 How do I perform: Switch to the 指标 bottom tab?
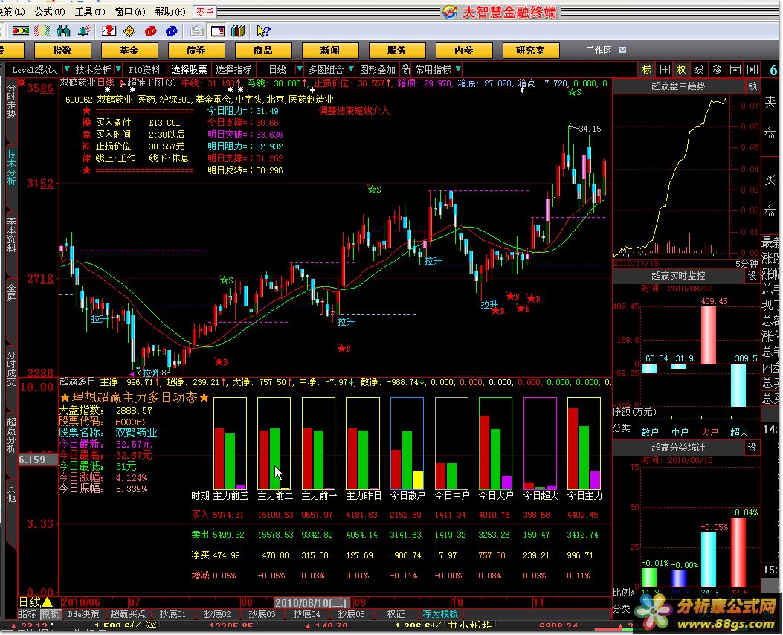28,614
